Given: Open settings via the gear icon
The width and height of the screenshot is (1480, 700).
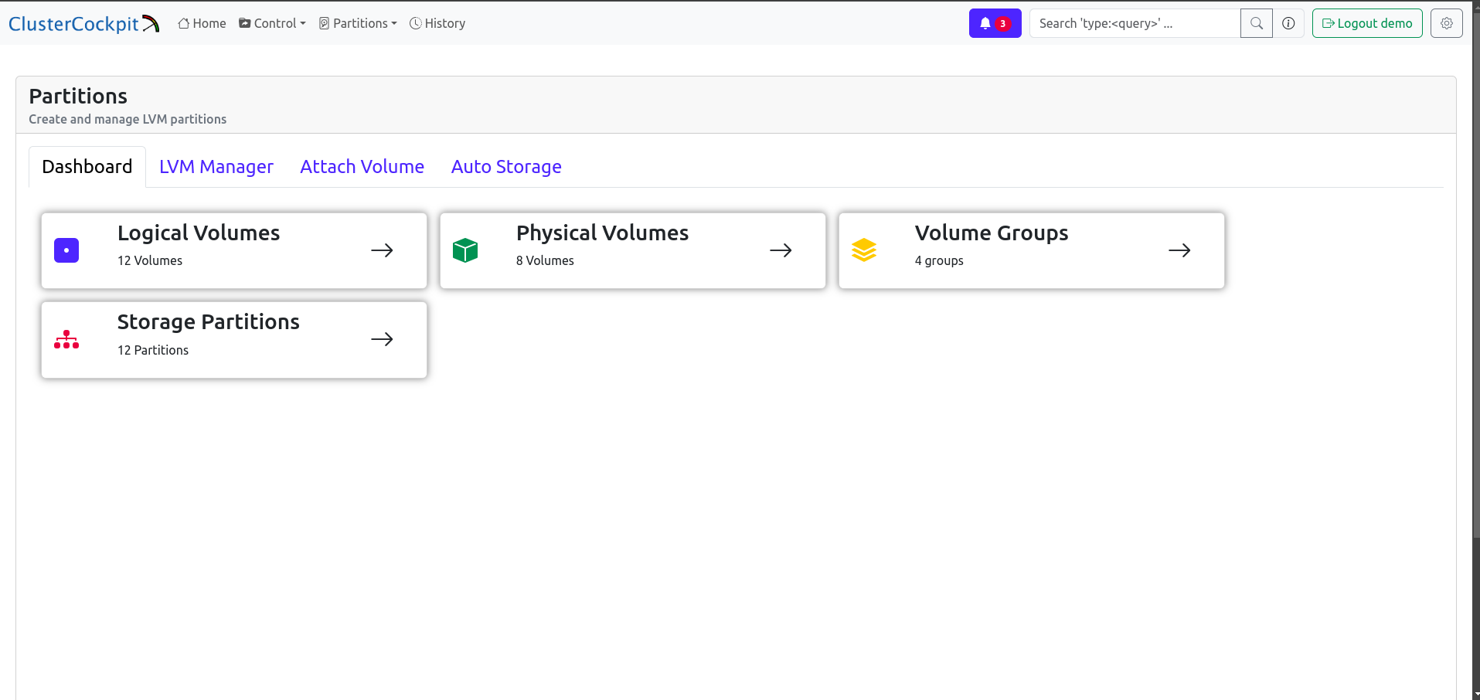Looking at the screenshot, I should click(x=1446, y=23).
